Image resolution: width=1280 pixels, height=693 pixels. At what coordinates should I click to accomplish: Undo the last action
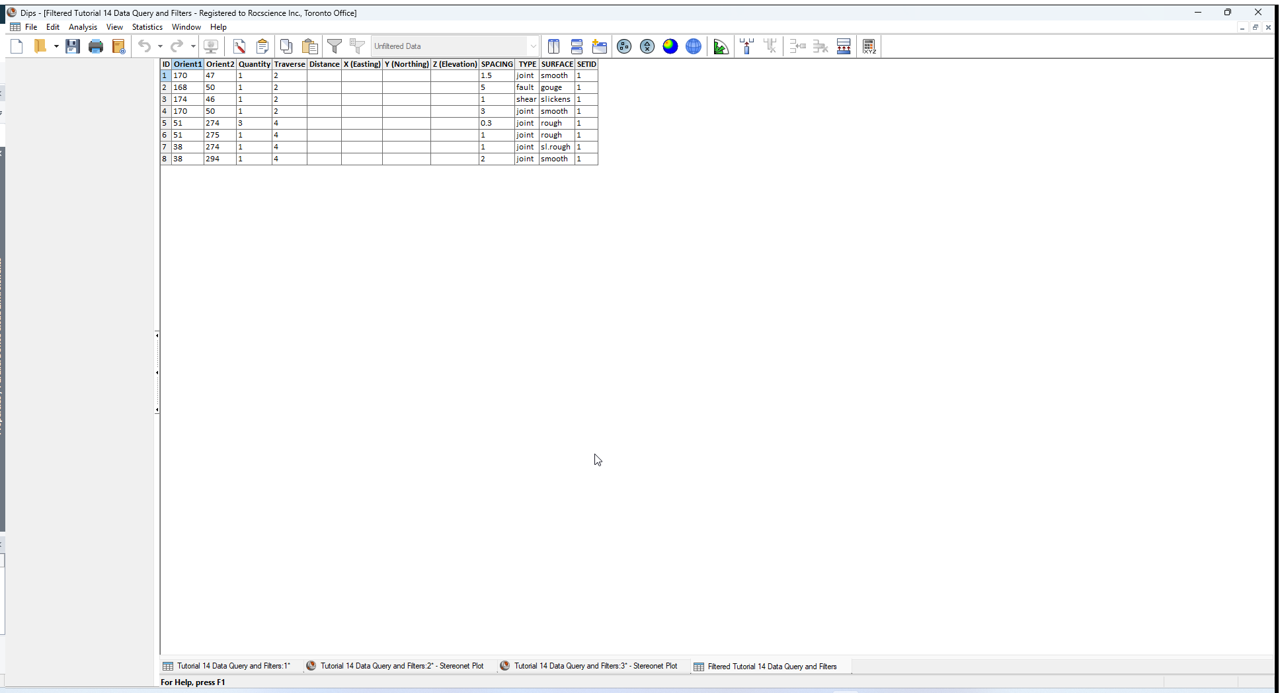pyautogui.click(x=145, y=46)
